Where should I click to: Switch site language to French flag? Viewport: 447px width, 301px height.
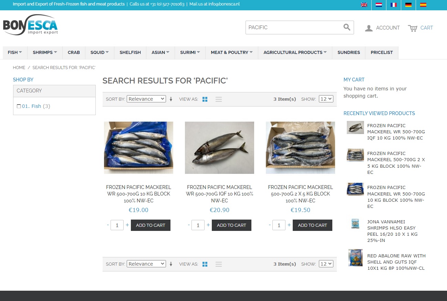click(393, 5)
